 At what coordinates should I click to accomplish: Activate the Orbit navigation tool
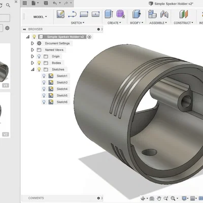click(x=143, y=198)
